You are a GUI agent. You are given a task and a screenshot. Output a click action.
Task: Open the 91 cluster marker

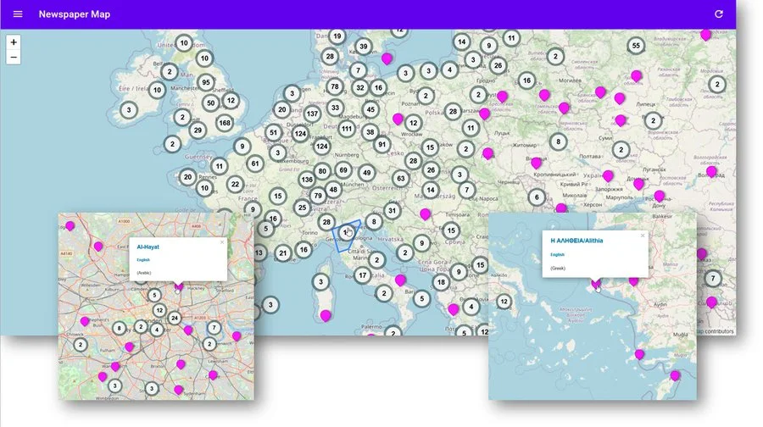382,144
